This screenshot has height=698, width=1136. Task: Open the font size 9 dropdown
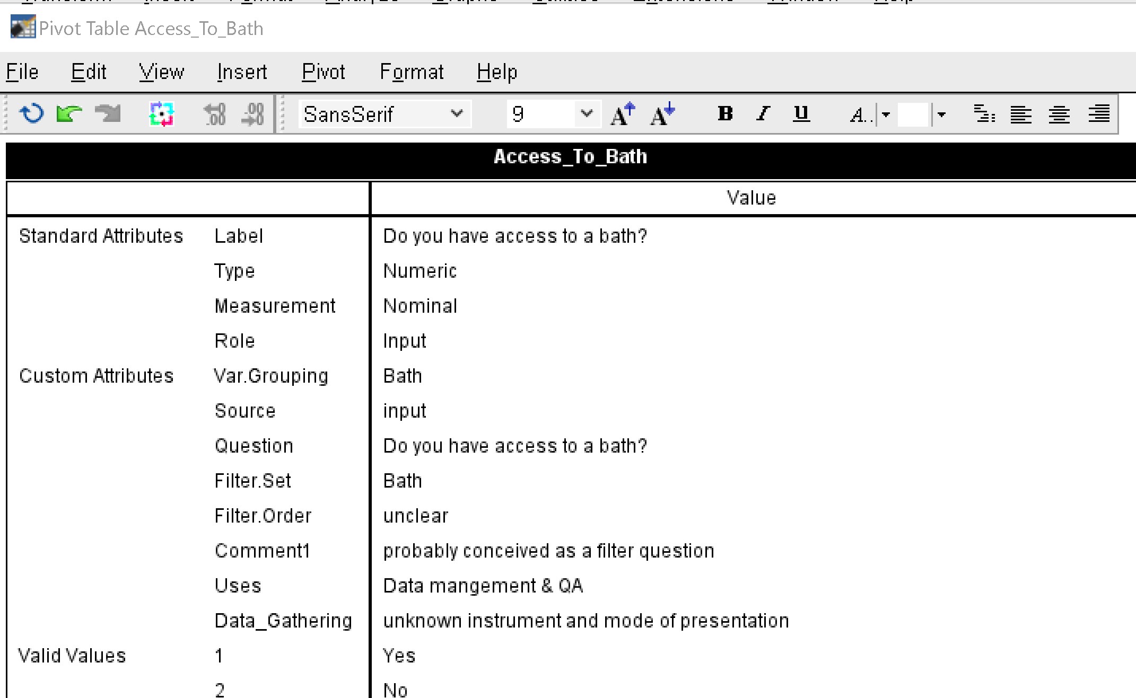coord(586,114)
